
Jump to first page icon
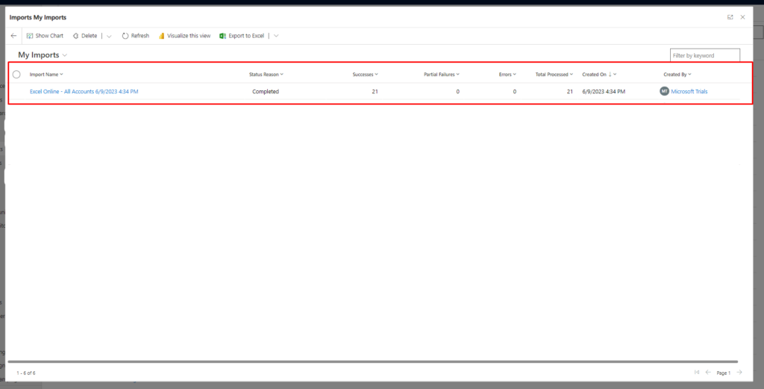pyautogui.click(x=697, y=373)
